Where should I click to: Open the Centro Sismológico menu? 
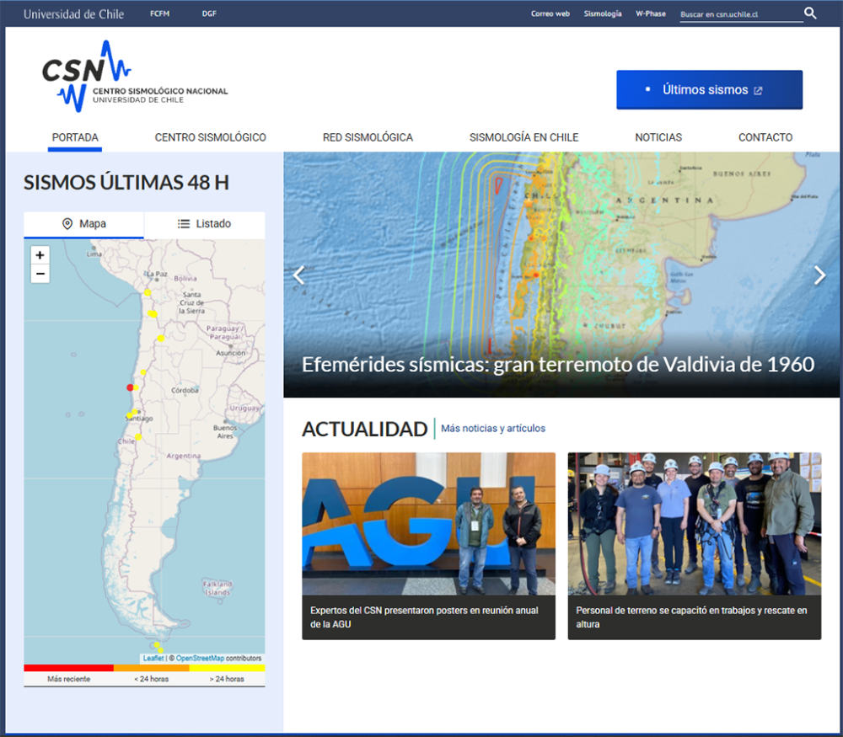click(210, 137)
